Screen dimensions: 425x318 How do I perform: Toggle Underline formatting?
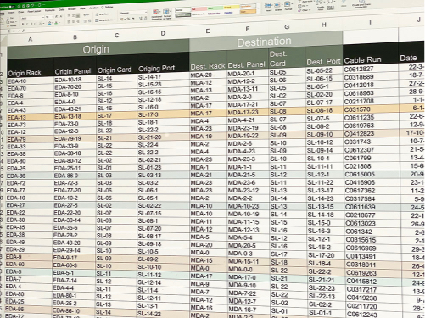pyautogui.click(x=31, y=24)
